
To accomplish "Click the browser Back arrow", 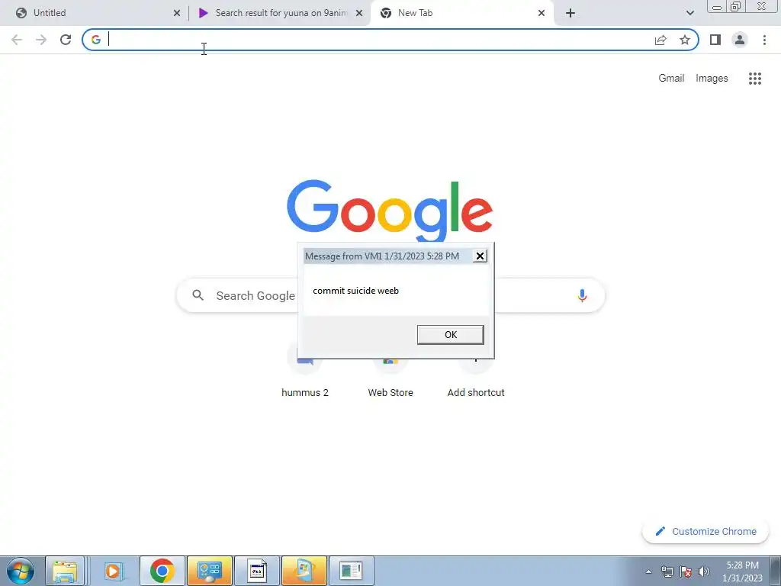I will [x=17, y=40].
